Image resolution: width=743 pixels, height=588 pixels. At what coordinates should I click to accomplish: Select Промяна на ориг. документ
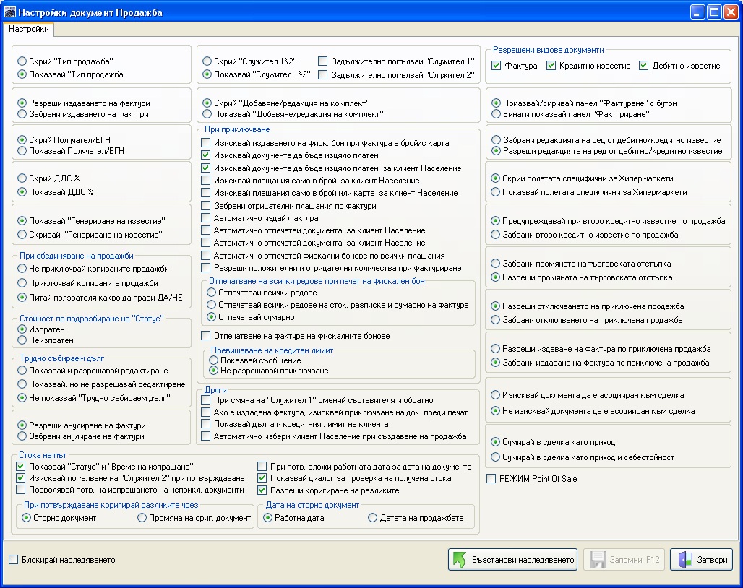142,518
